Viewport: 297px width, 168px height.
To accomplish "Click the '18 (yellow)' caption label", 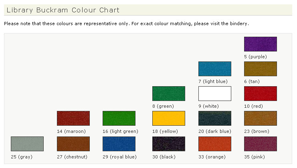I will (166, 131).
